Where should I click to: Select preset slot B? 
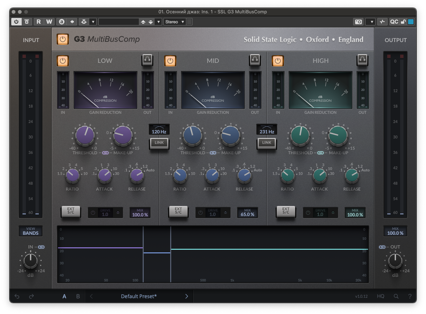(x=78, y=296)
